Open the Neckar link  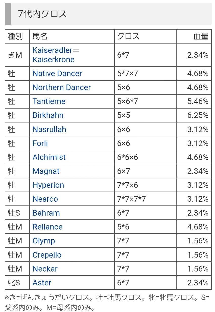[x=45, y=269]
